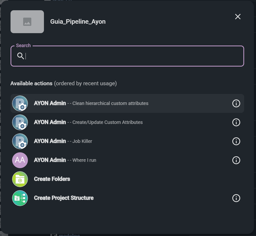Screen dimensions: 256x236
Task: Click the Create Project Structure tree icon
Action: coord(20,198)
